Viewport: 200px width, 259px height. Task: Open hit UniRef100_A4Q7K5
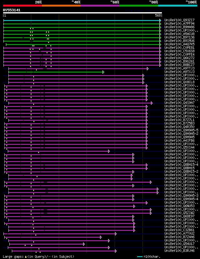(179, 44)
